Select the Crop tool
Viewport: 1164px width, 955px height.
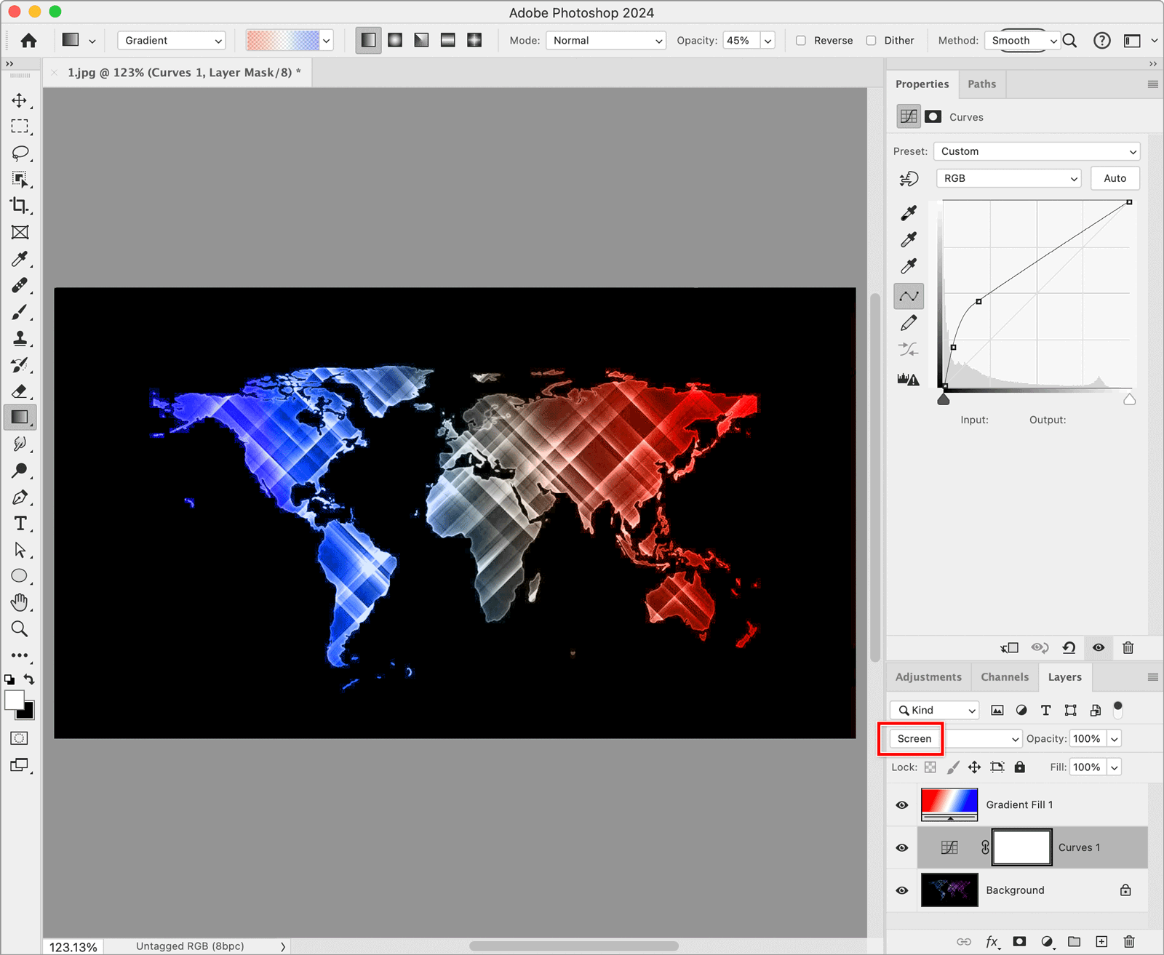pyautogui.click(x=20, y=207)
